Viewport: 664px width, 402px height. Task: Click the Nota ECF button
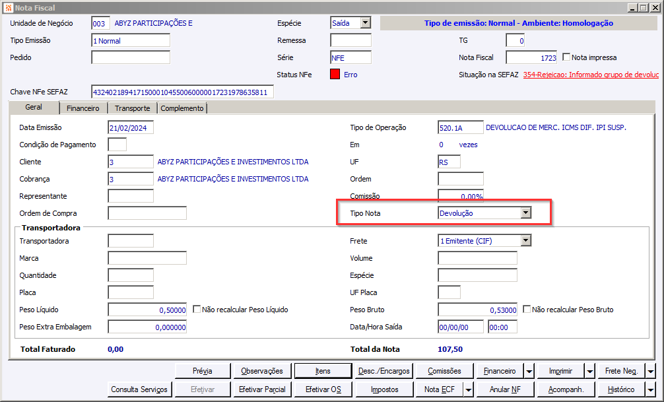440,389
